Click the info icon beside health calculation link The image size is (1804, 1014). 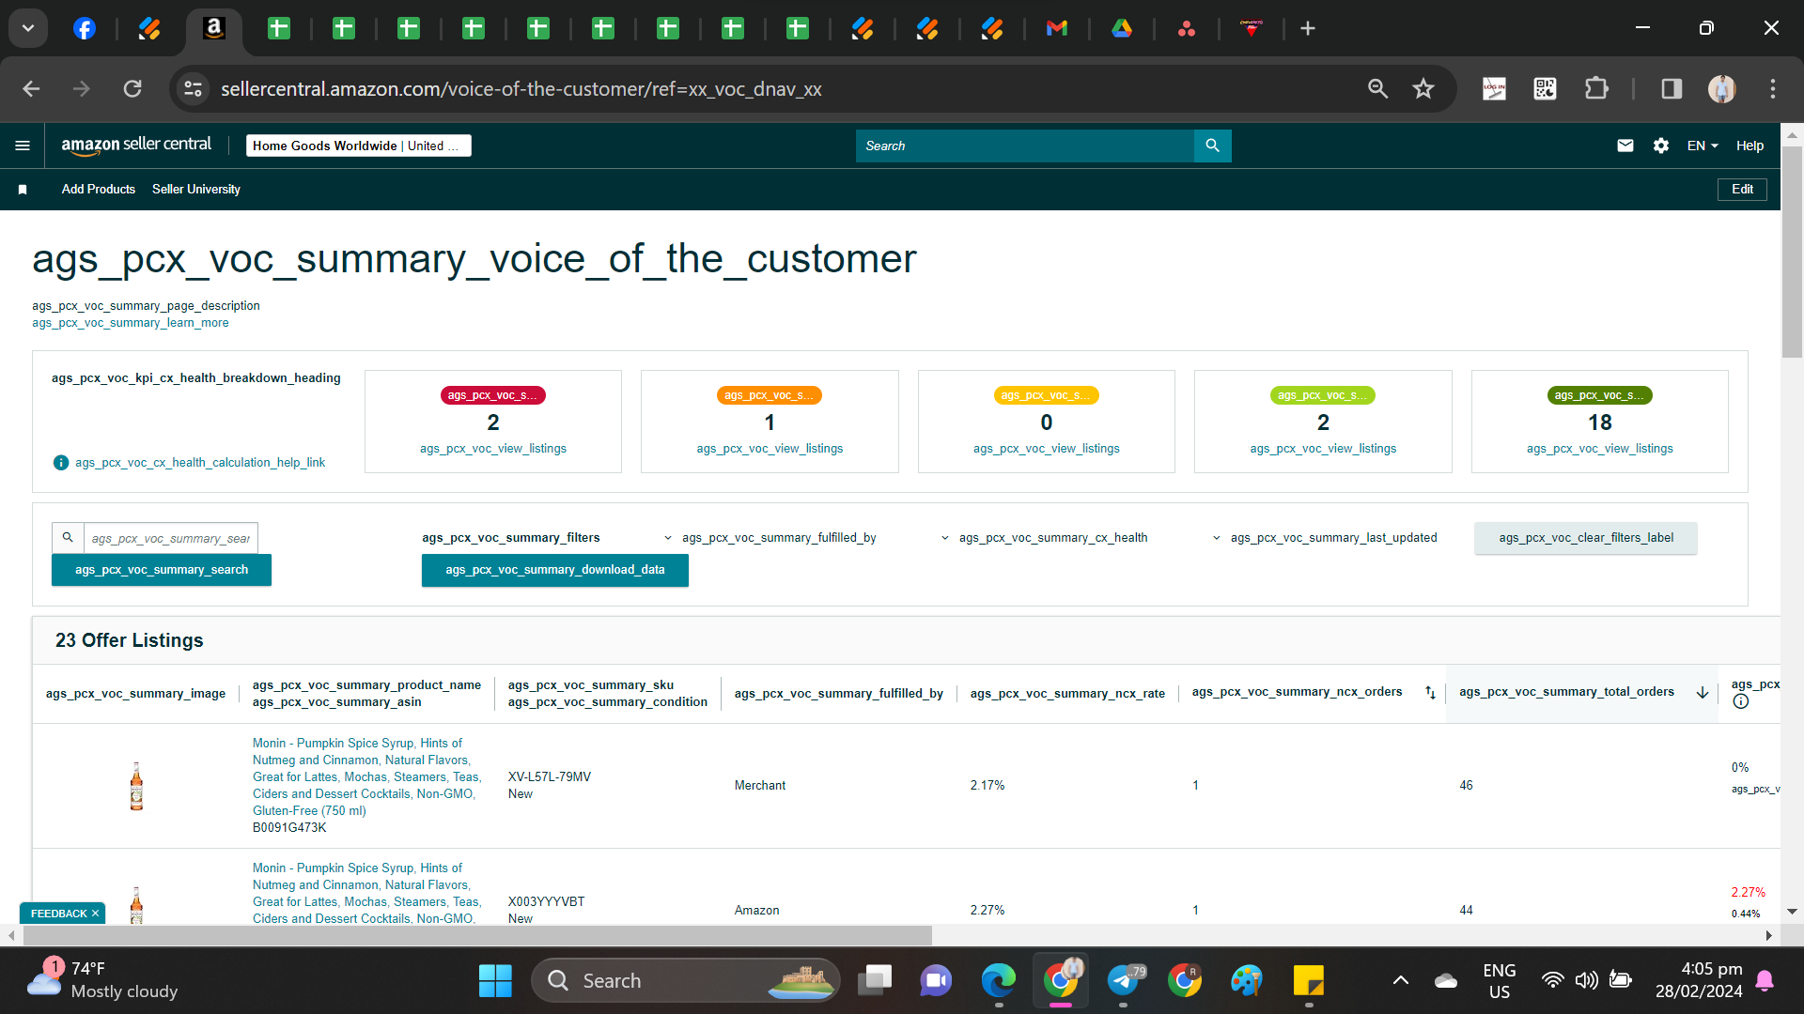(61, 463)
